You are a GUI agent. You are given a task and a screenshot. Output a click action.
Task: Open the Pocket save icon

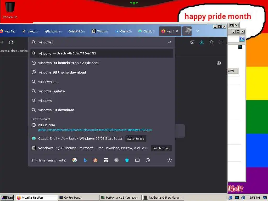(x=192, y=42)
